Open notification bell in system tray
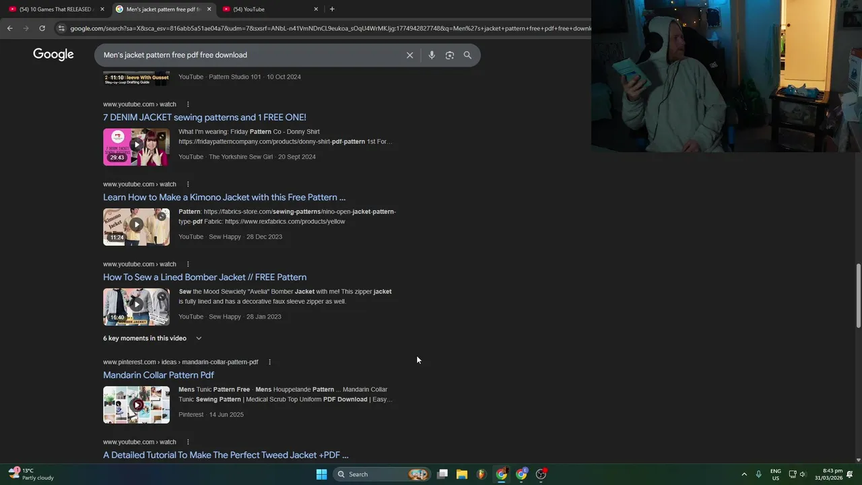Screen dimensions: 862x485 pos(850,474)
